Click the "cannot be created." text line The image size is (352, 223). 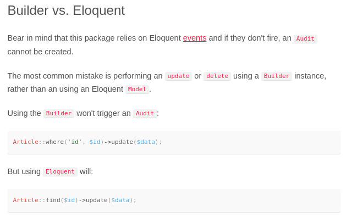40,52
